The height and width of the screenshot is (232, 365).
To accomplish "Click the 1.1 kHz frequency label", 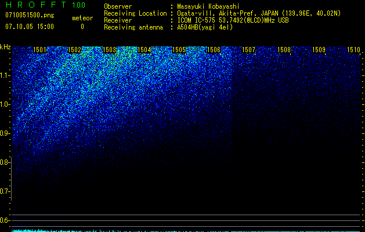I will point(4,75).
